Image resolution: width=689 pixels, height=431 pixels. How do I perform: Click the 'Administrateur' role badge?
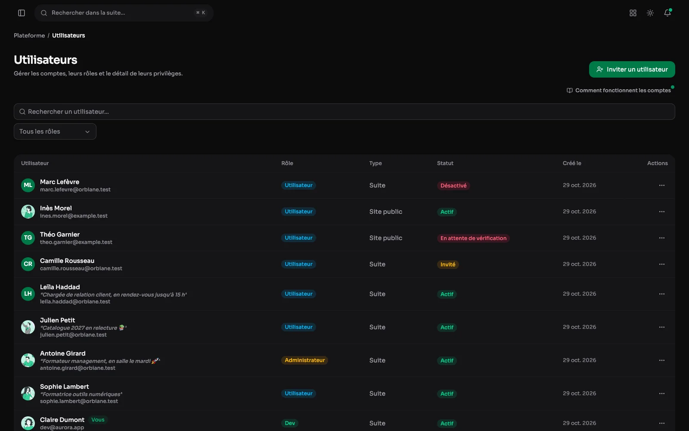point(305,360)
